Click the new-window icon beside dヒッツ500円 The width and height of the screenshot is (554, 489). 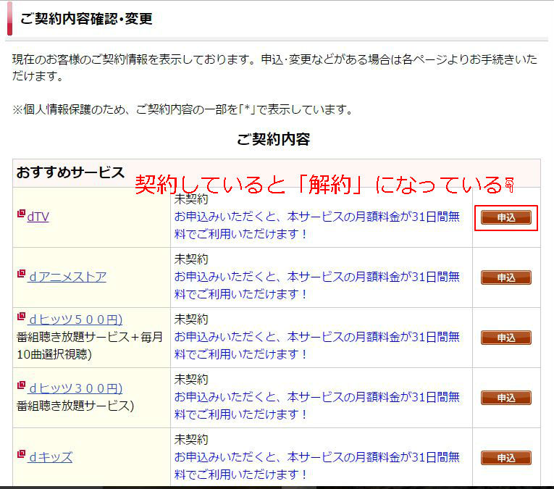21,317
